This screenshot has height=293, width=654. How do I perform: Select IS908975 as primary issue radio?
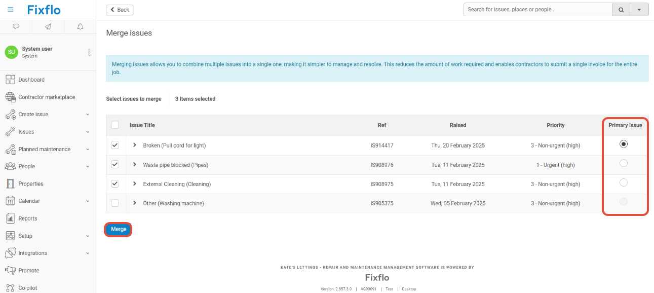click(x=624, y=182)
